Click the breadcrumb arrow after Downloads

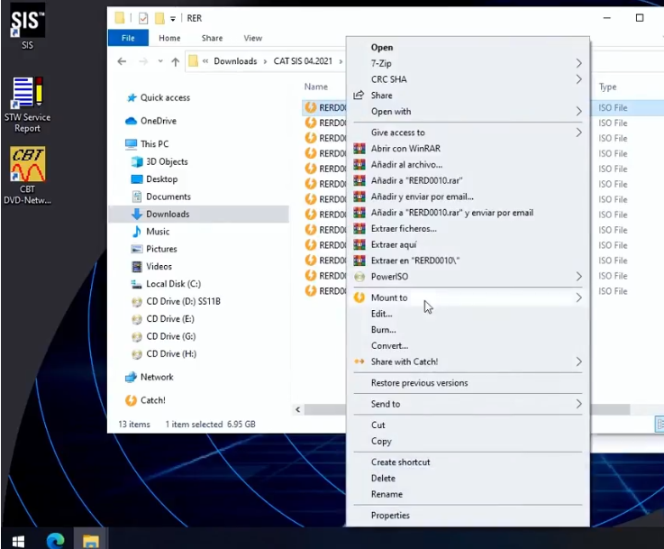(265, 61)
